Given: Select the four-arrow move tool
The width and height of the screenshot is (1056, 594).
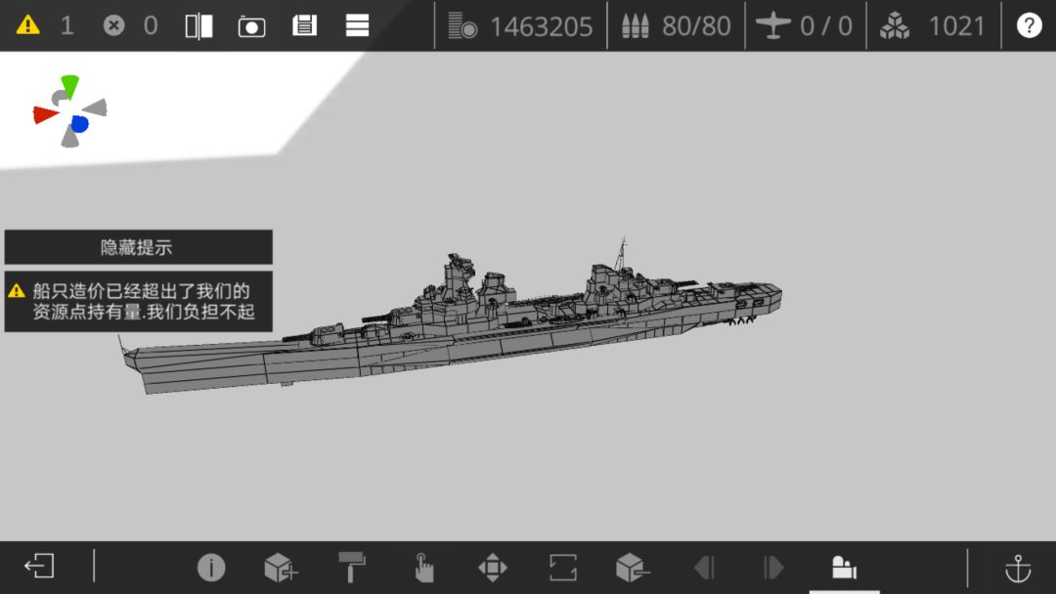Looking at the screenshot, I should 492,567.
